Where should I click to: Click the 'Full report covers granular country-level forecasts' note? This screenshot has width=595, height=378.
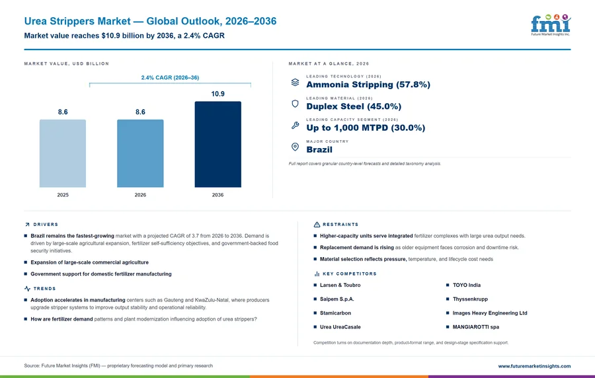[365, 164]
